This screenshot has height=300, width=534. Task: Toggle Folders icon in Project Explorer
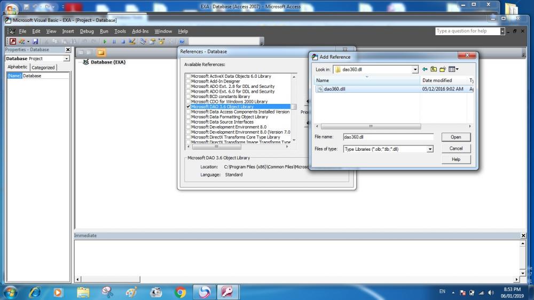[101, 52]
